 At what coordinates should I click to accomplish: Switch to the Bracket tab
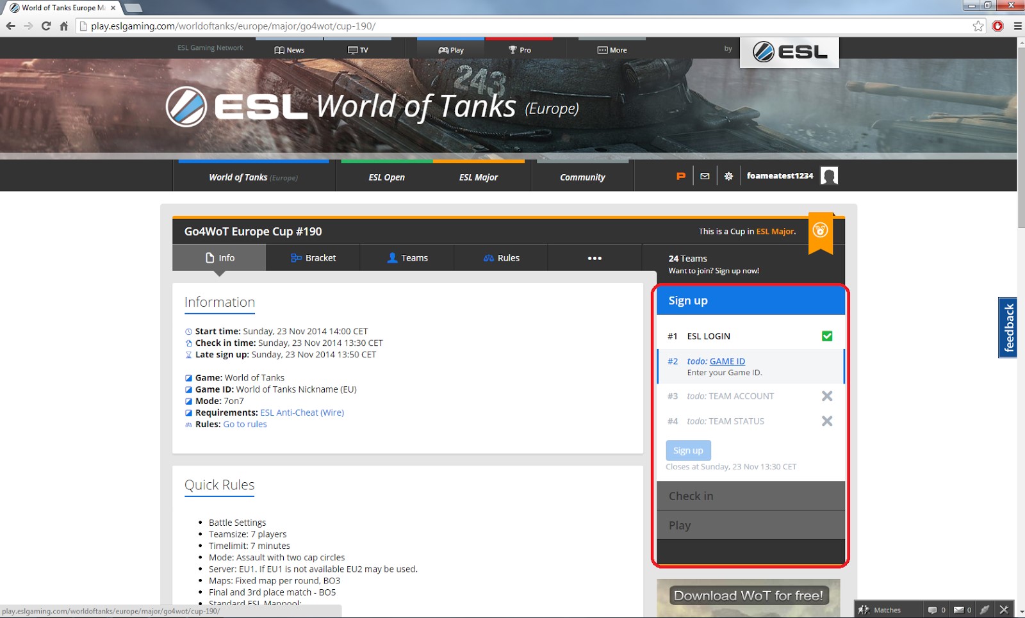(313, 258)
